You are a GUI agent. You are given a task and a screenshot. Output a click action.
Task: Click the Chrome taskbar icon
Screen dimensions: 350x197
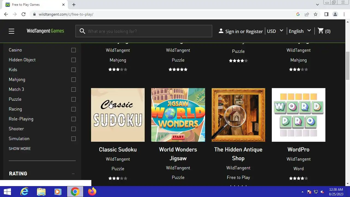(x=75, y=192)
